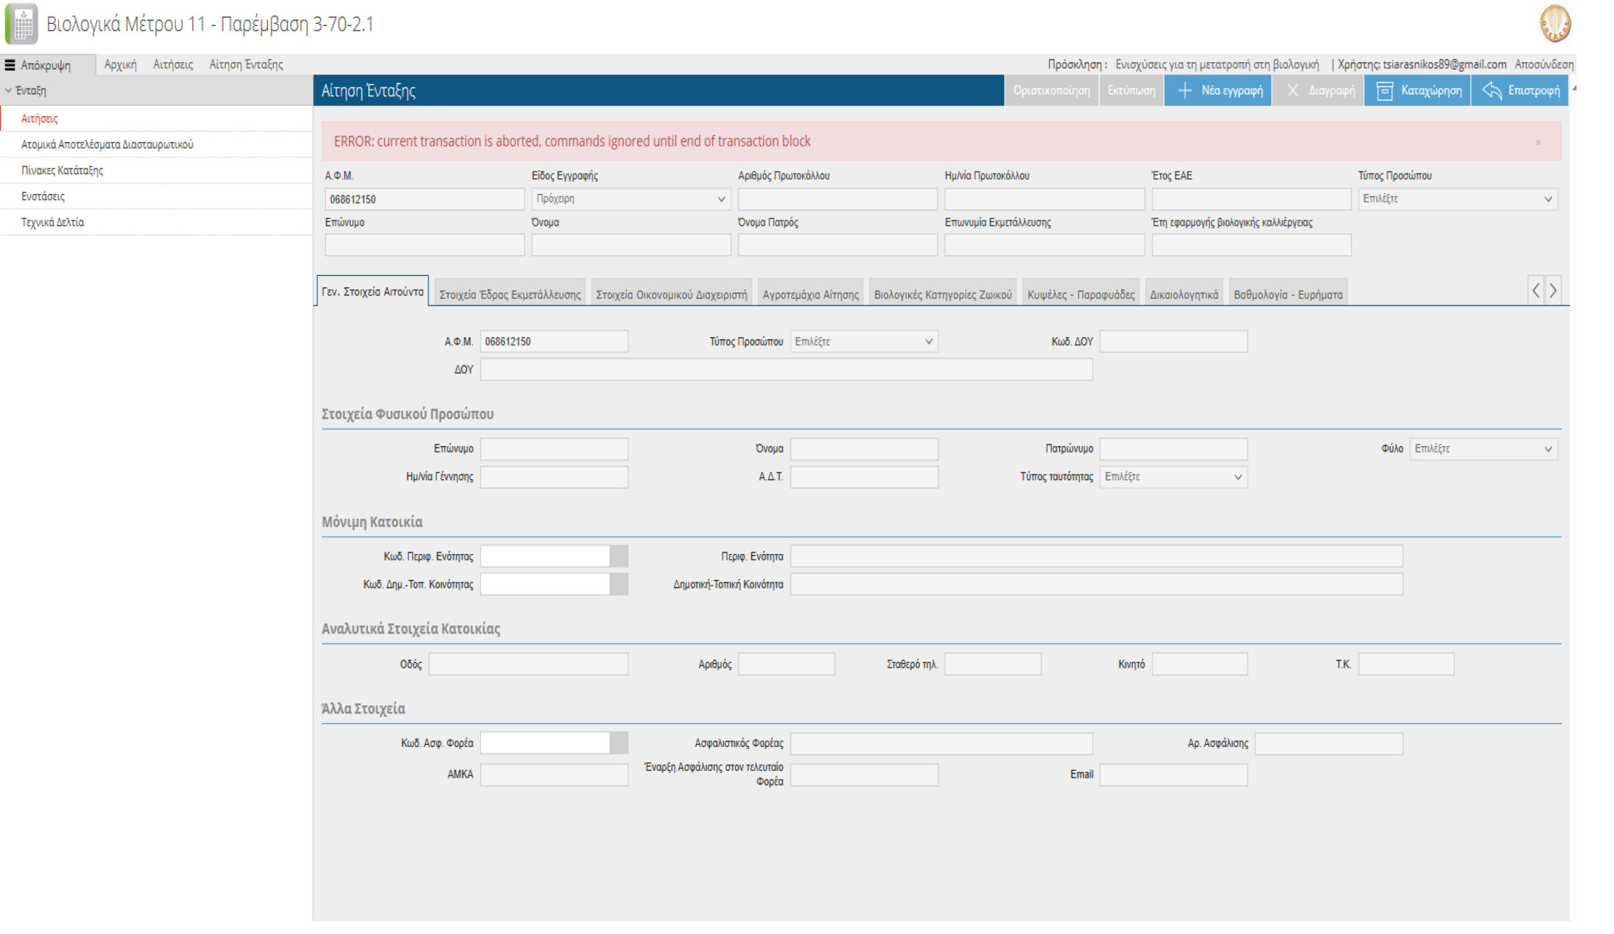The image size is (1614, 934).
Task: Open Τεχνικά Δελτία in sidebar
Action: click(157, 222)
